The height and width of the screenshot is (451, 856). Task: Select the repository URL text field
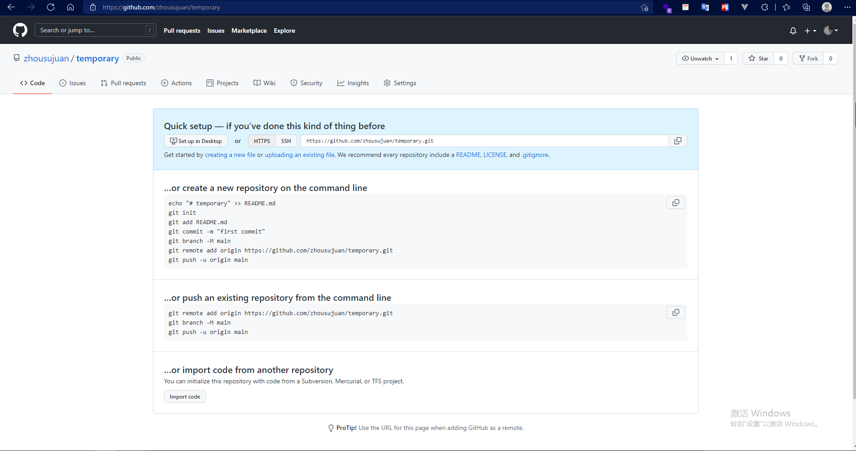(485, 141)
